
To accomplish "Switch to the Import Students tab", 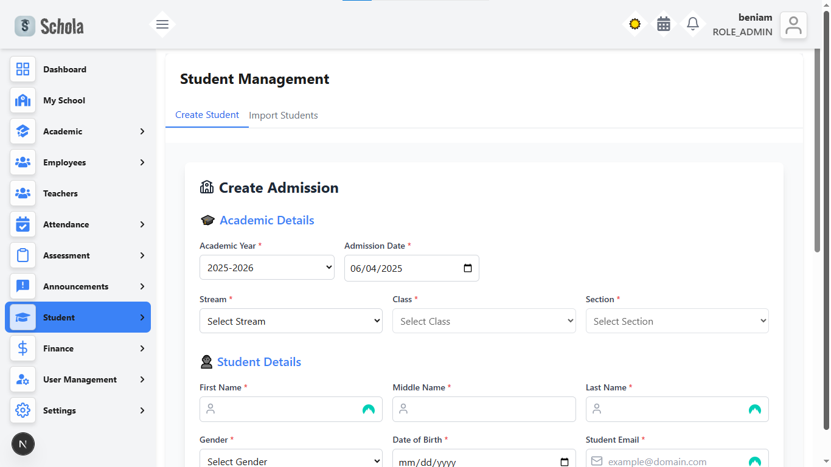I will [x=283, y=115].
